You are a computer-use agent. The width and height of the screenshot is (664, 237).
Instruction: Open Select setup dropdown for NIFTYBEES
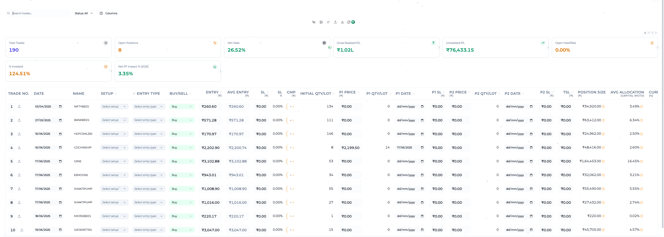[114, 106]
